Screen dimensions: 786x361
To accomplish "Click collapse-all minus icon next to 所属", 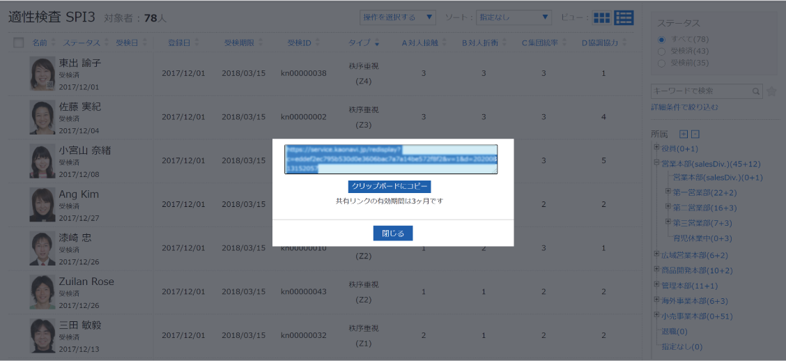I will point(695,134).
